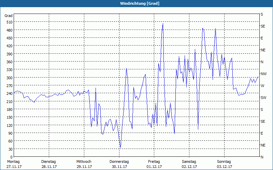Click the date 29.11.17

coord(84,167)
